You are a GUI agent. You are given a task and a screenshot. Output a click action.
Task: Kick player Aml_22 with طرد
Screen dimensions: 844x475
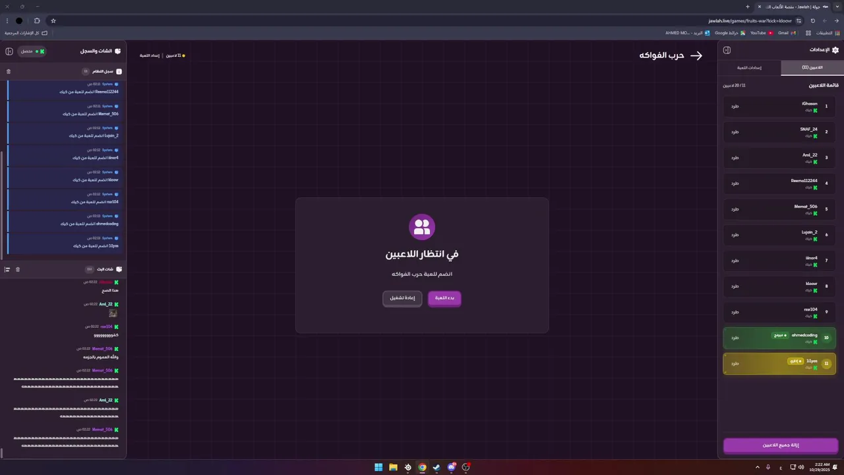point(735,158)
